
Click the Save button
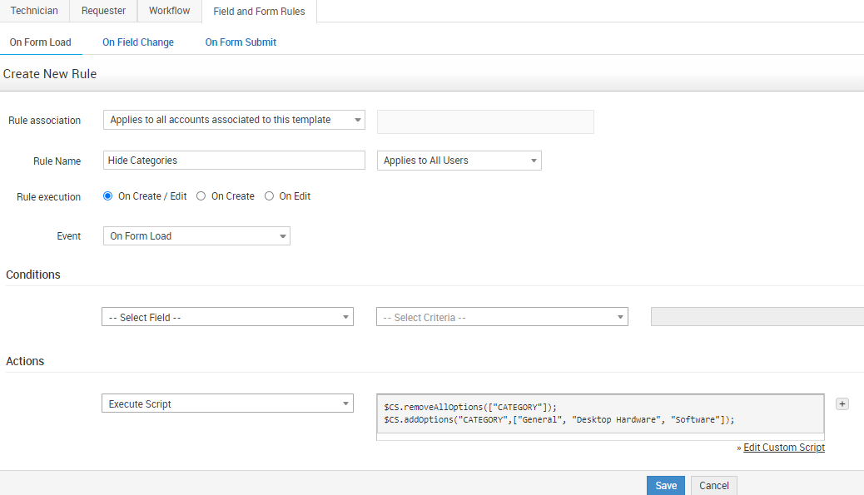pos(665,486)
